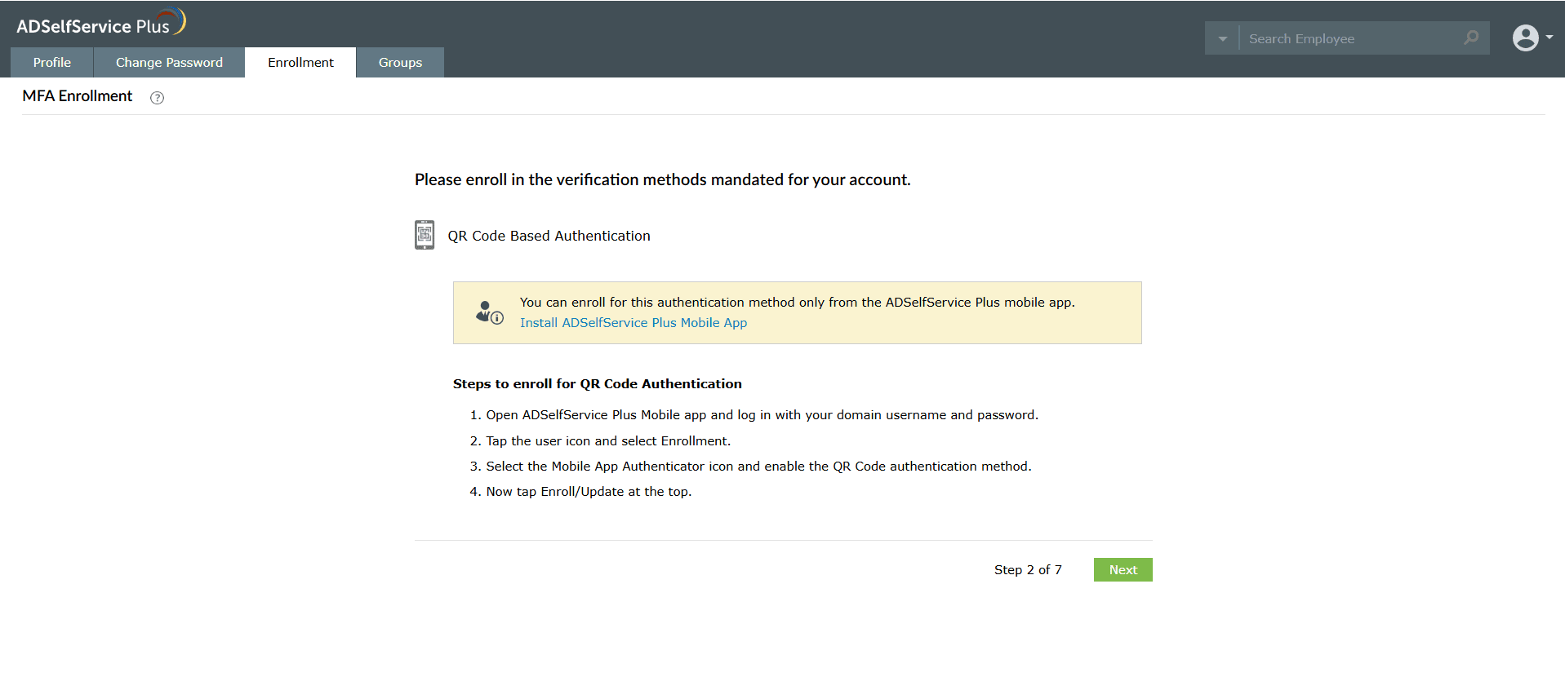Click step 'Open ADSelfService Plus Mobile app'
1565x699 pixels.
[762, 414]
